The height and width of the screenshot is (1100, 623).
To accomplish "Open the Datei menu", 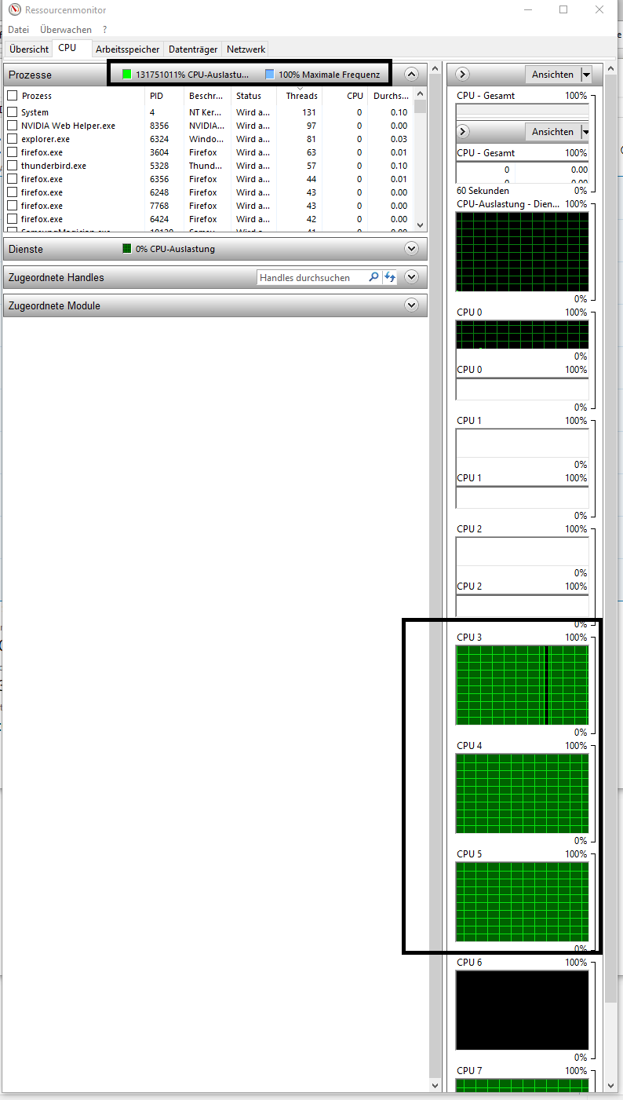I will [x=18, y=30].
